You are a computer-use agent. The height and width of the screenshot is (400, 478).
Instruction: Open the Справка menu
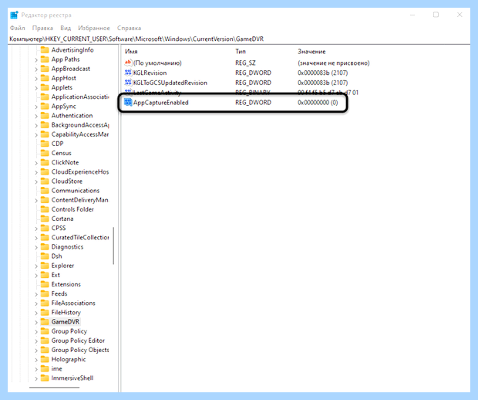(x=129, y=28)
